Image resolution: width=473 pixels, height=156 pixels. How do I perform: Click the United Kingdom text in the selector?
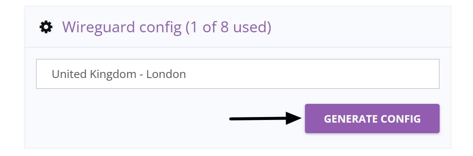94,74
